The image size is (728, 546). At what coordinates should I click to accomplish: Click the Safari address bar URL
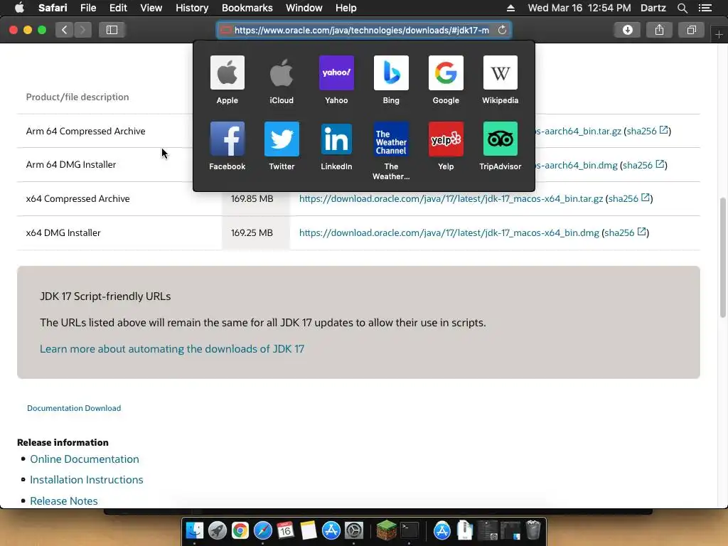[x=361, y=30]
